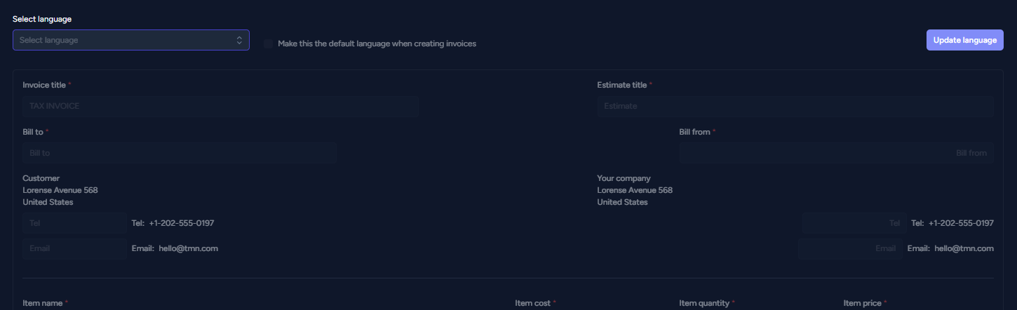Image resolution: width=1017 pixels, height=310 pixels.
Task: Open the Select language dropdown
Action: tap(131, 40)
